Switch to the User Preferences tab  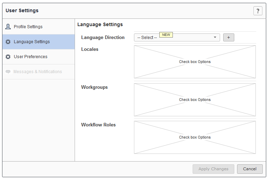click(31, 57)
